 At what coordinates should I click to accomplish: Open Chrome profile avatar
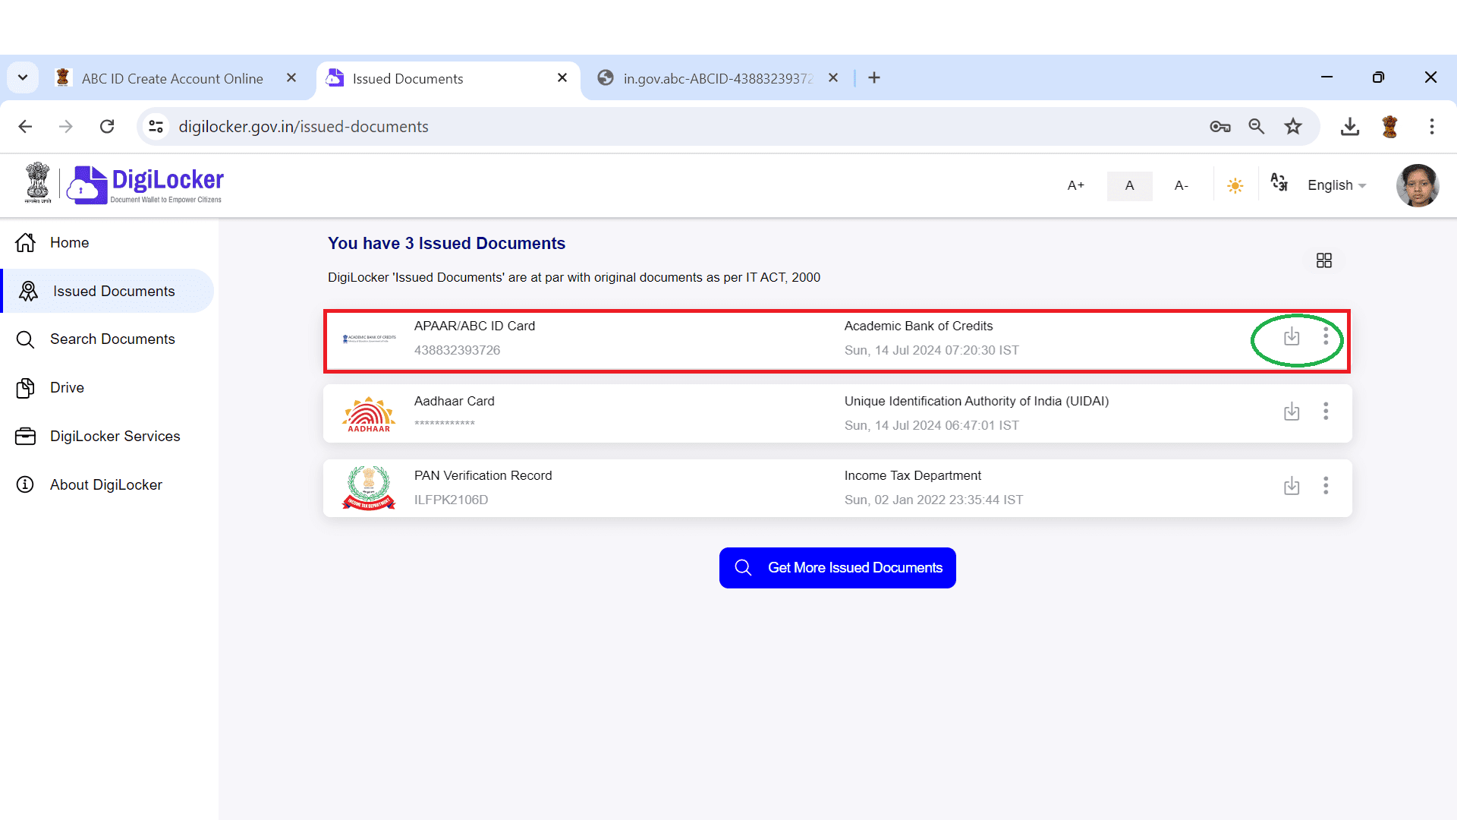[x=1390, y=126]
